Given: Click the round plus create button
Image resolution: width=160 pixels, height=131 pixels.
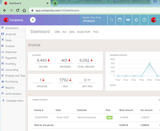Looking at the screenshot, I should pos(33,20).
